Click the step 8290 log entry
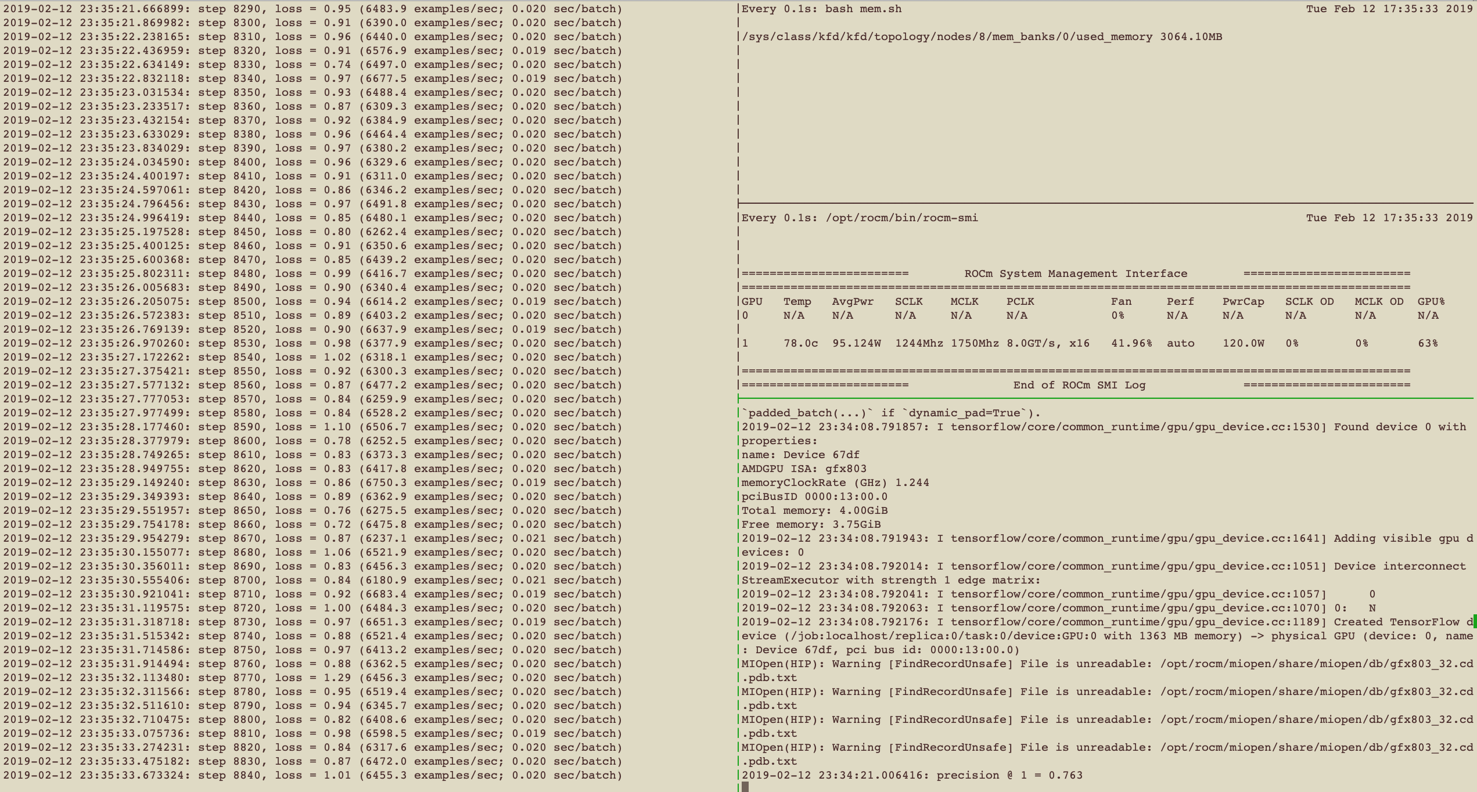The image size is (1477, 792). (x=314, y=9)
